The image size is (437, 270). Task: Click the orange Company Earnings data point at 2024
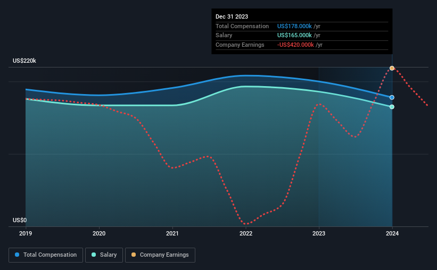pyautogui.click(x=392, y=68)
